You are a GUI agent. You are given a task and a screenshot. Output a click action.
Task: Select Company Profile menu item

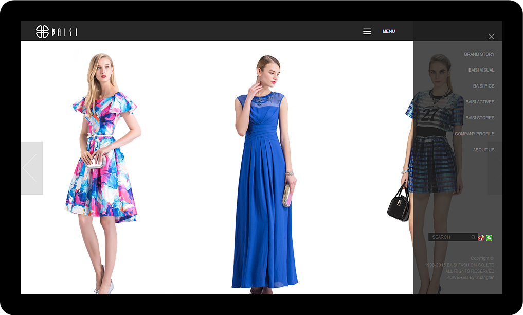[x=474, y=134]
